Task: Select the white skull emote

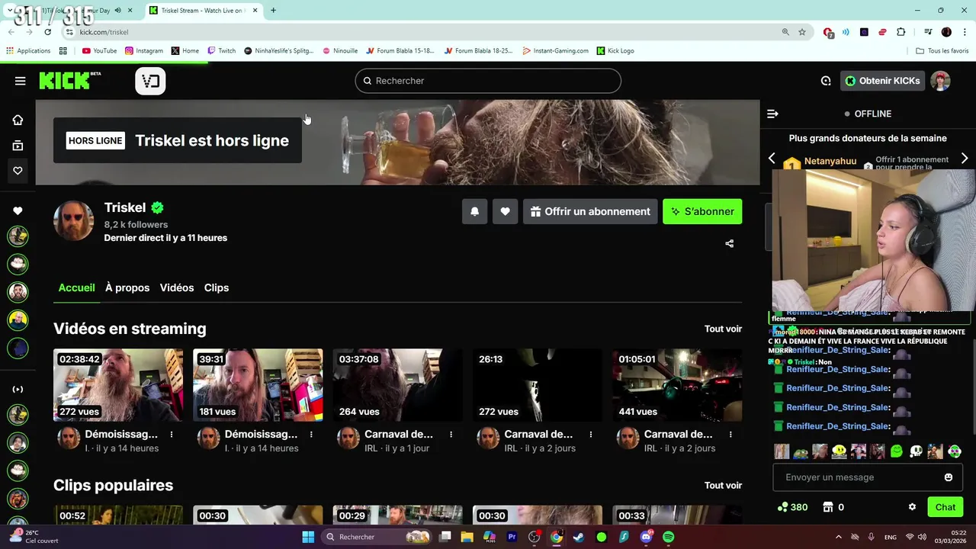Action: (916, 451)
